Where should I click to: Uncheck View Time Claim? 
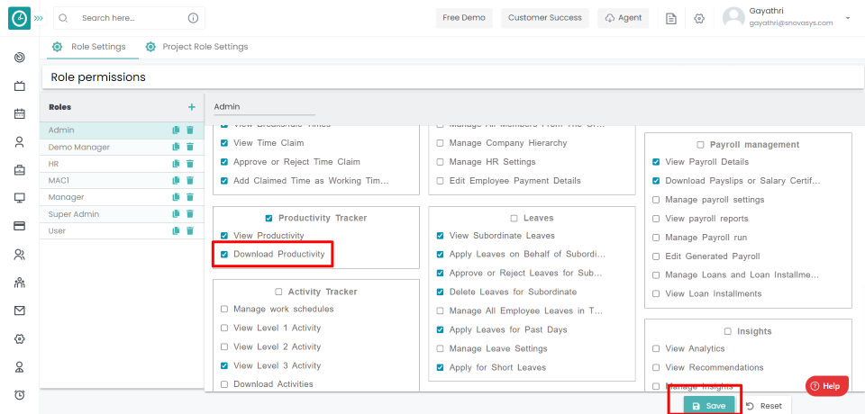coord(224,143)
